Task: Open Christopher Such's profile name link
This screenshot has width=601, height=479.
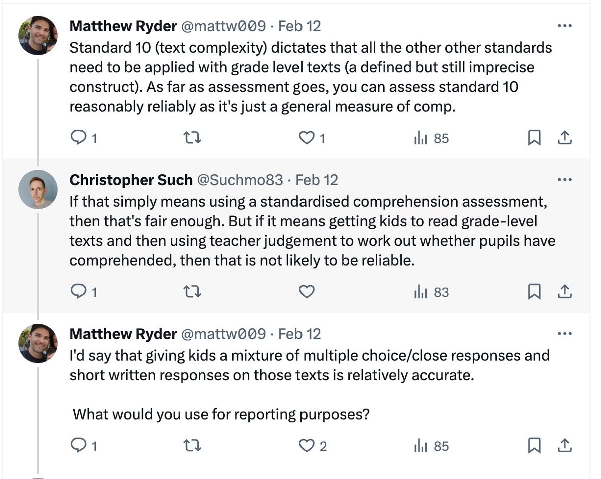Action: pos(131,180)
